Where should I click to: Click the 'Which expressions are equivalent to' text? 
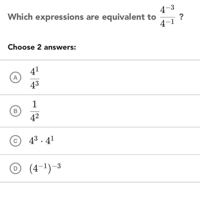82,17
